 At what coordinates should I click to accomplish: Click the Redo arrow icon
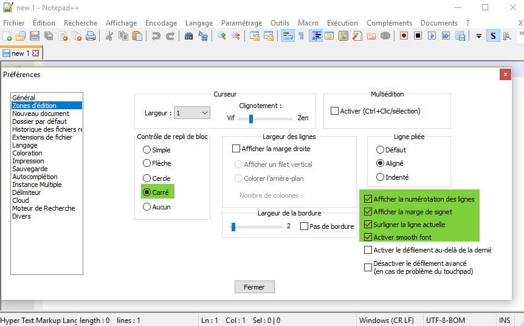pos(170,36)
